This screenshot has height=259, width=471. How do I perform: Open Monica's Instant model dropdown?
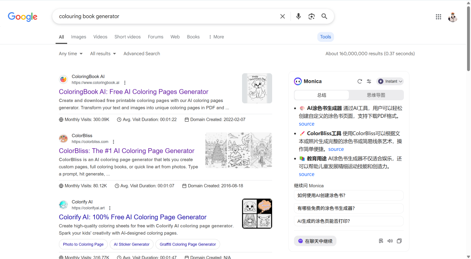pos(390,82)
